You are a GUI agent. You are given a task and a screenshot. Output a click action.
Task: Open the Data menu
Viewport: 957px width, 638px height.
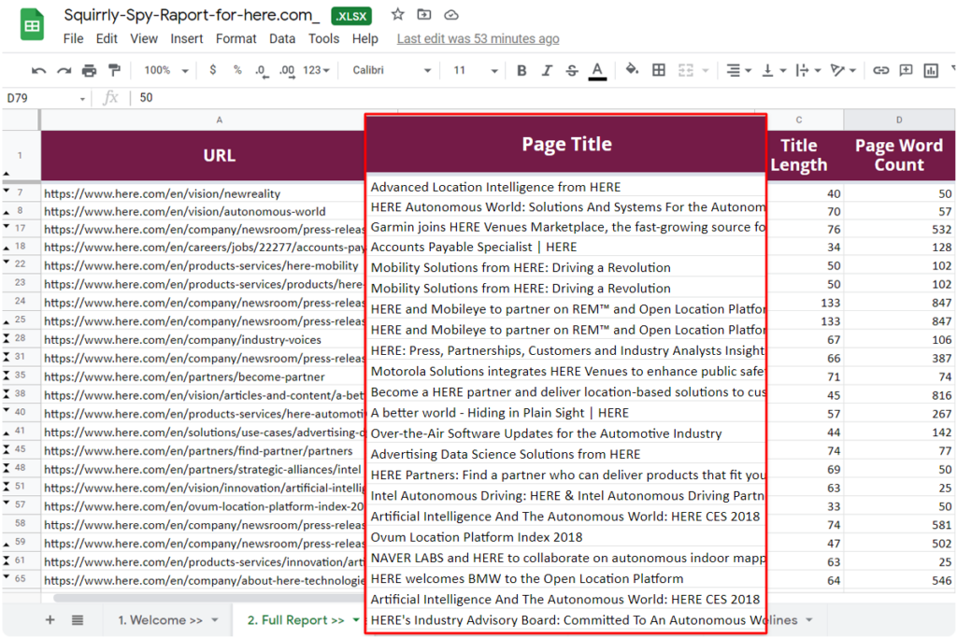tap(282, 39)
